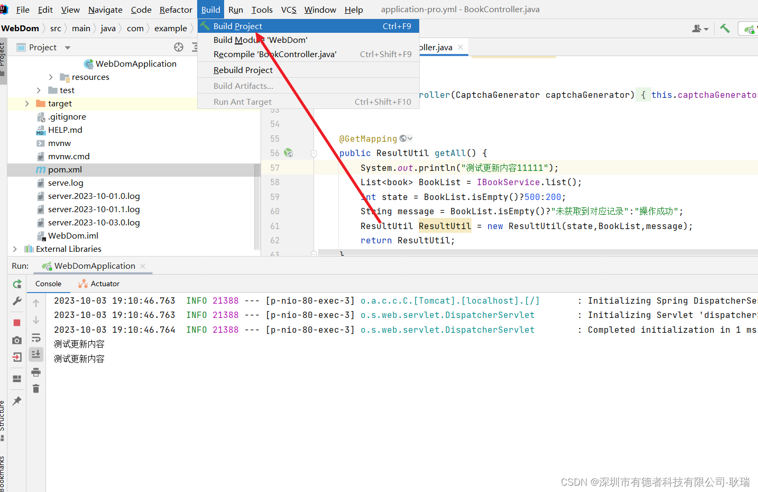Toggle soft-wrap in console
Screen dimensions: 758x492
pyautogui.click(x=36, y=338)
